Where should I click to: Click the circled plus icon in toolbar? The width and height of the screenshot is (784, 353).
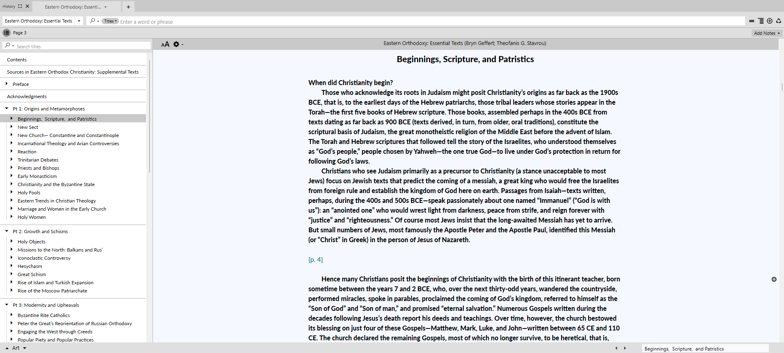(770, 21)
